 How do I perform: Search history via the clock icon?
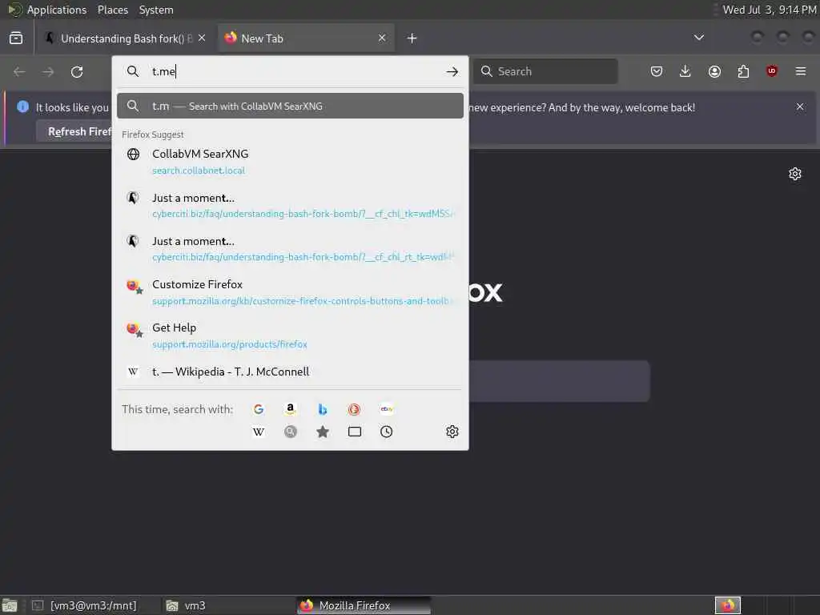coord(387,432)
